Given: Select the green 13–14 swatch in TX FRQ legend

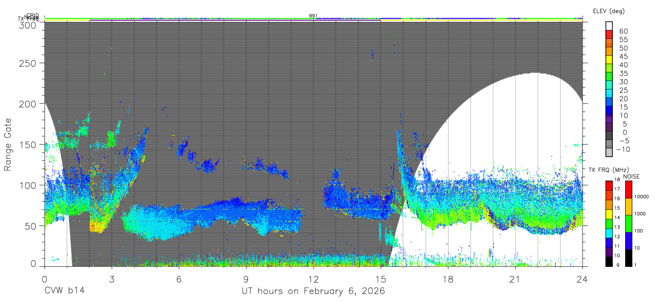Looking at the screenshot, I should tap(609, 224).
